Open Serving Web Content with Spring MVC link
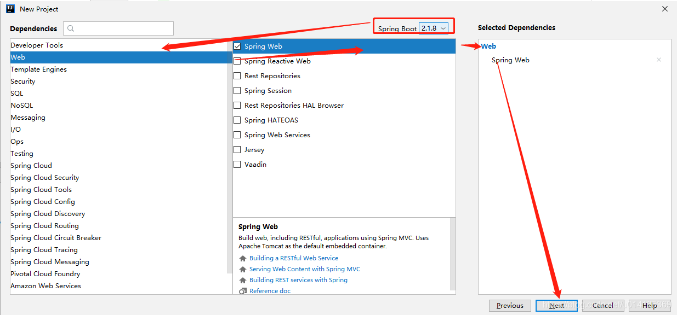This screenshot has height=315, width=677. click(x=305, y=269)
